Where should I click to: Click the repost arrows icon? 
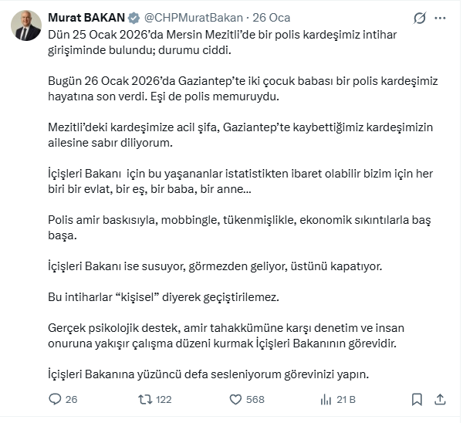pos(143,399)
